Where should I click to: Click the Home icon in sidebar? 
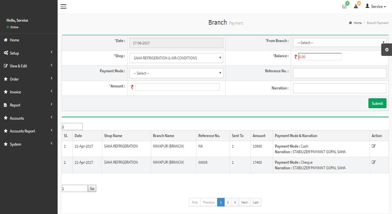pos(5,40)
